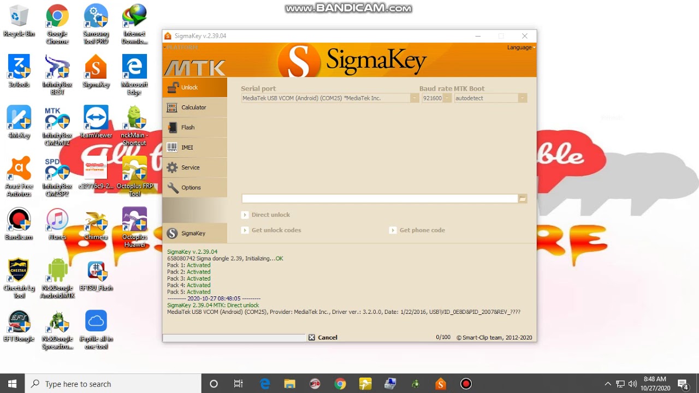Open NckDongle Spreadtrum desktop icon
Image resolution: width=699 pixels, height=393 pixels.
tap(57, 330)
